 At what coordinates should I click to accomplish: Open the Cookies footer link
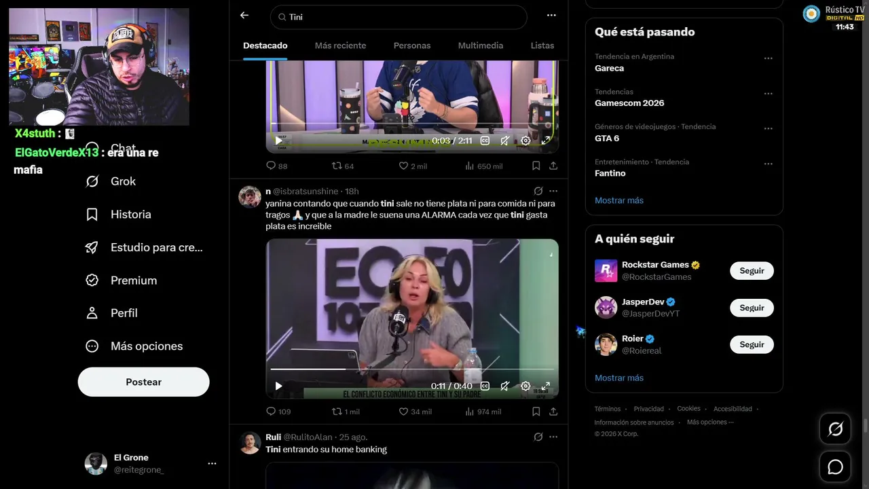pos(688,409)
